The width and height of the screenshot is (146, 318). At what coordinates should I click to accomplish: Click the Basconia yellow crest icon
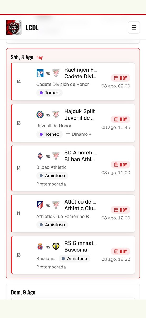click(56, 246)
